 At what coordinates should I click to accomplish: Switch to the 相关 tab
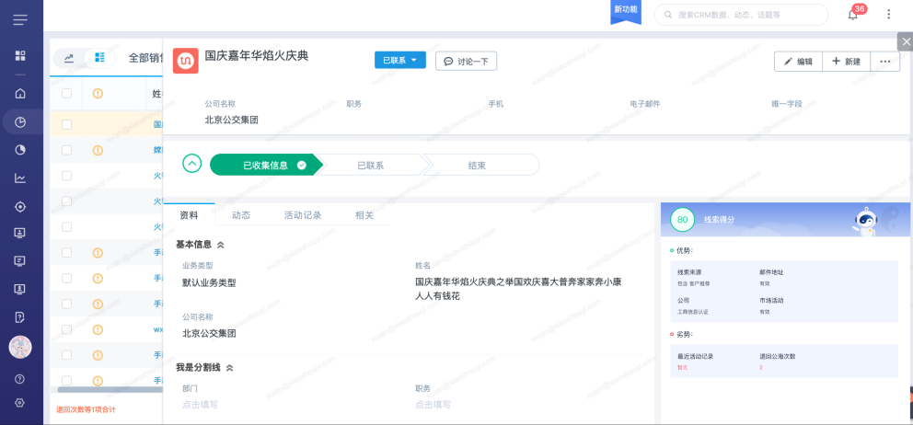click(364, 215)
